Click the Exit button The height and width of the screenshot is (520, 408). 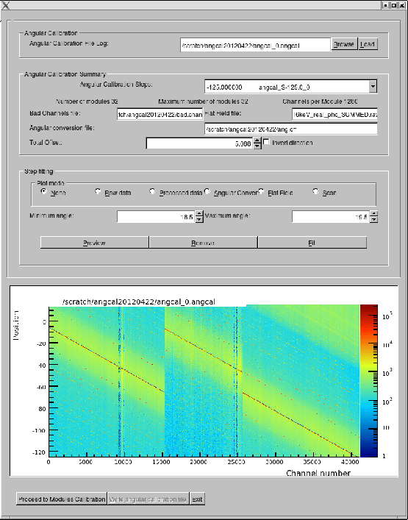197,499
